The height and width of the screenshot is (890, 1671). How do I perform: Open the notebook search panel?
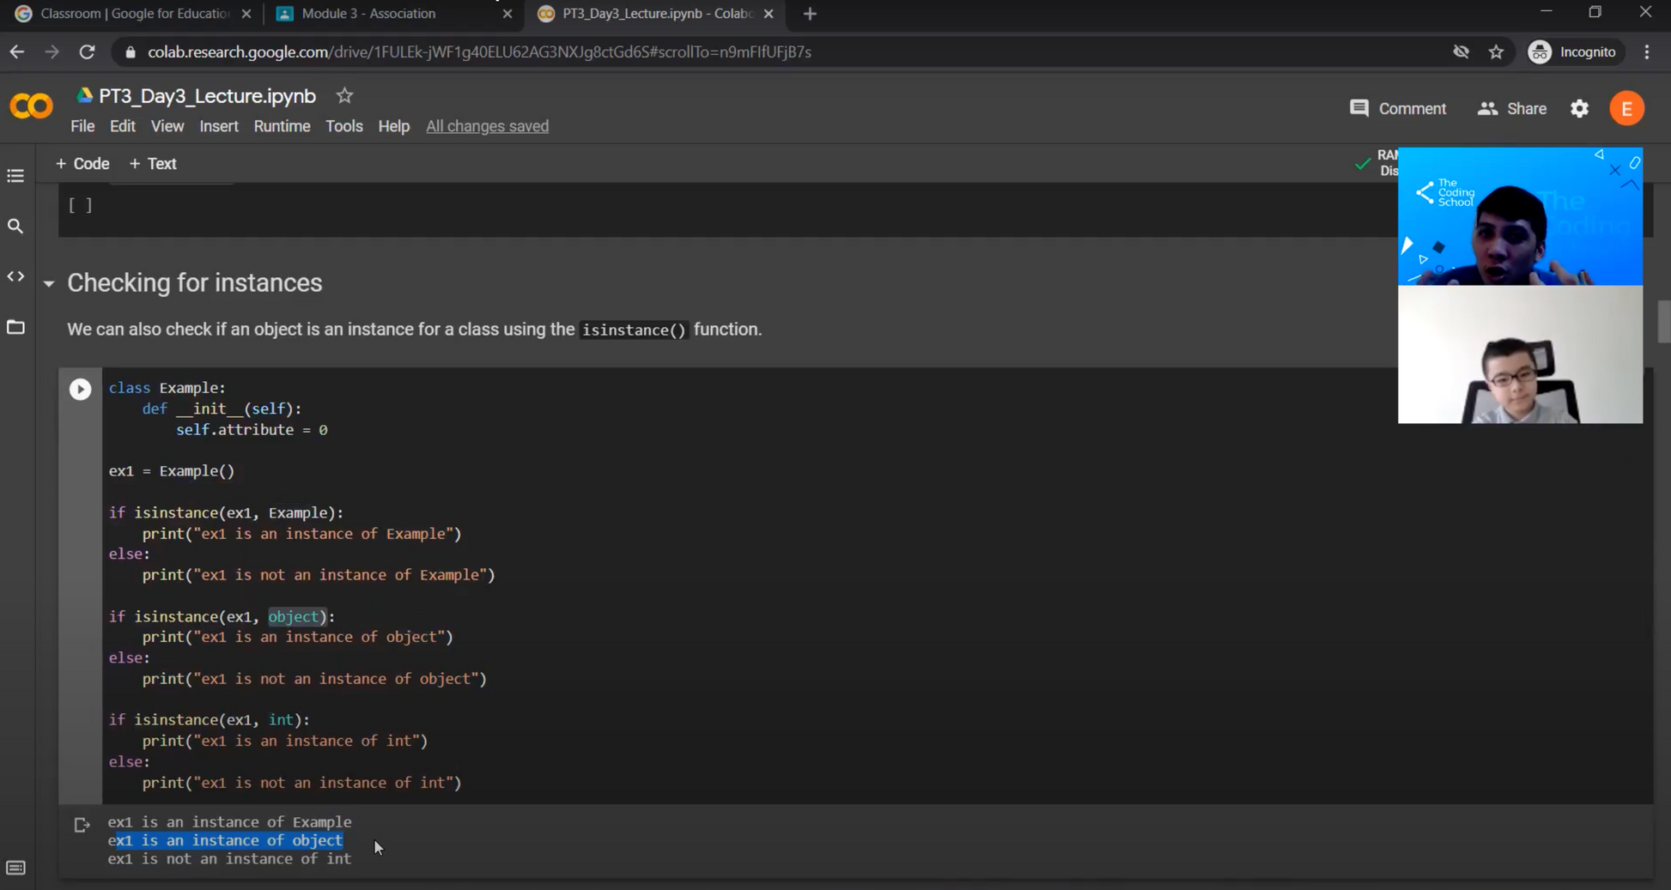(15, 226)
